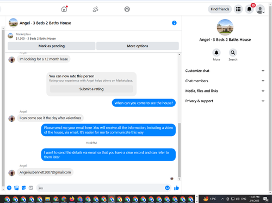The height and width of the screenshot is (203, 272).
Task: Attach a photo using the image icon
Action: coord(16,188)
